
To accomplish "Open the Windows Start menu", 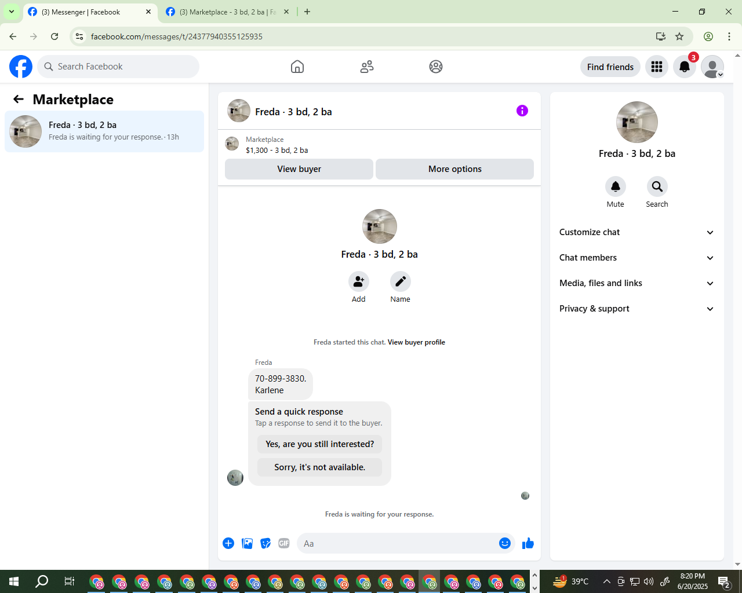I will (14, 581).
